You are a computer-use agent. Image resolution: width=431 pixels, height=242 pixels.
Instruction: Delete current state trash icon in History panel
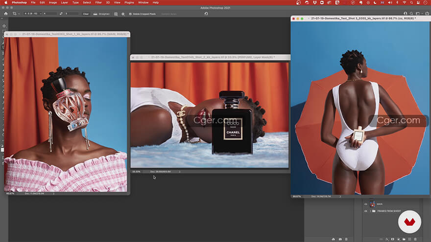(346, 239)
